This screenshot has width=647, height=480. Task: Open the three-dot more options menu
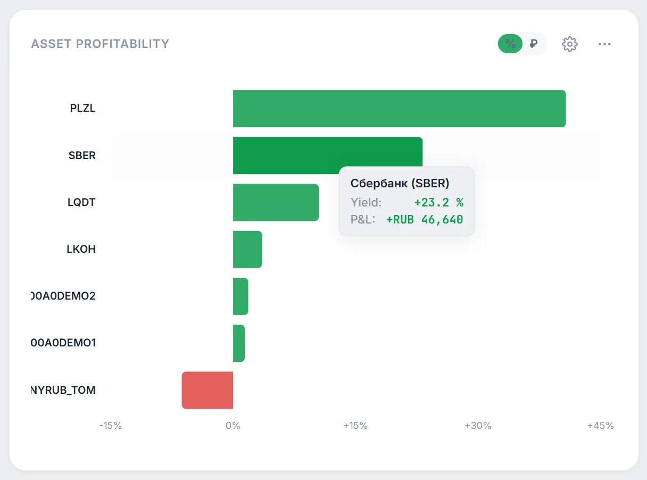(x=604, y=44)
